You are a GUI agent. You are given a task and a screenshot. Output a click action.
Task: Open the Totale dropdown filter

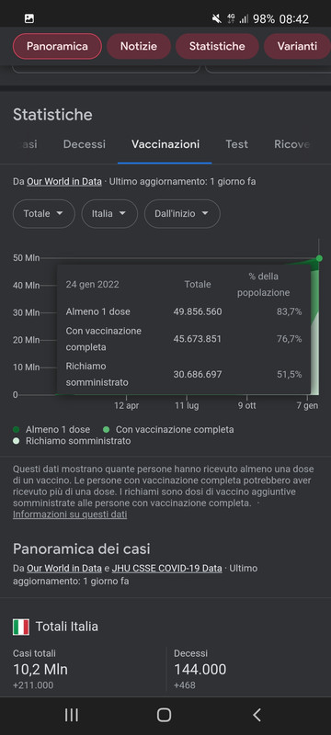click(43, 213)
